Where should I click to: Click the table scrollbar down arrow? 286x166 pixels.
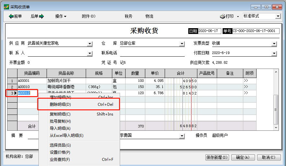276,128
